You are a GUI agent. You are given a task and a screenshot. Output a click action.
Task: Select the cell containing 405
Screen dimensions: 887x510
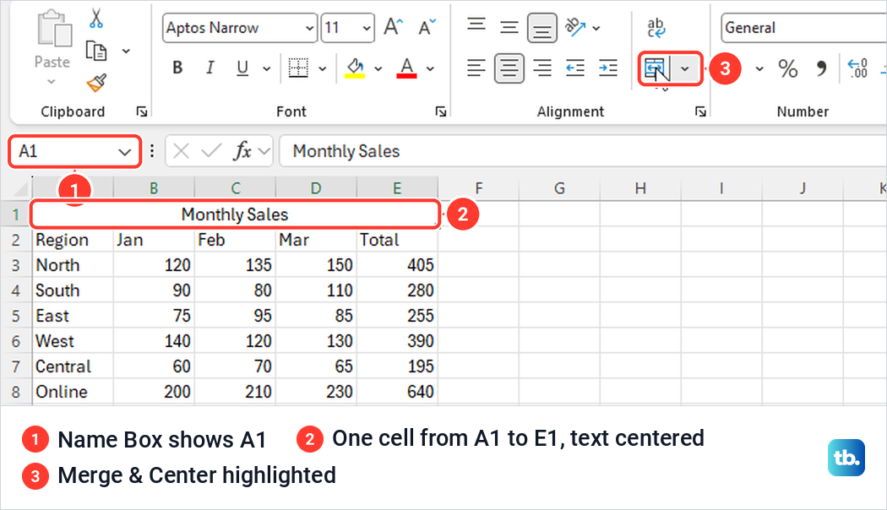[397, 265]
